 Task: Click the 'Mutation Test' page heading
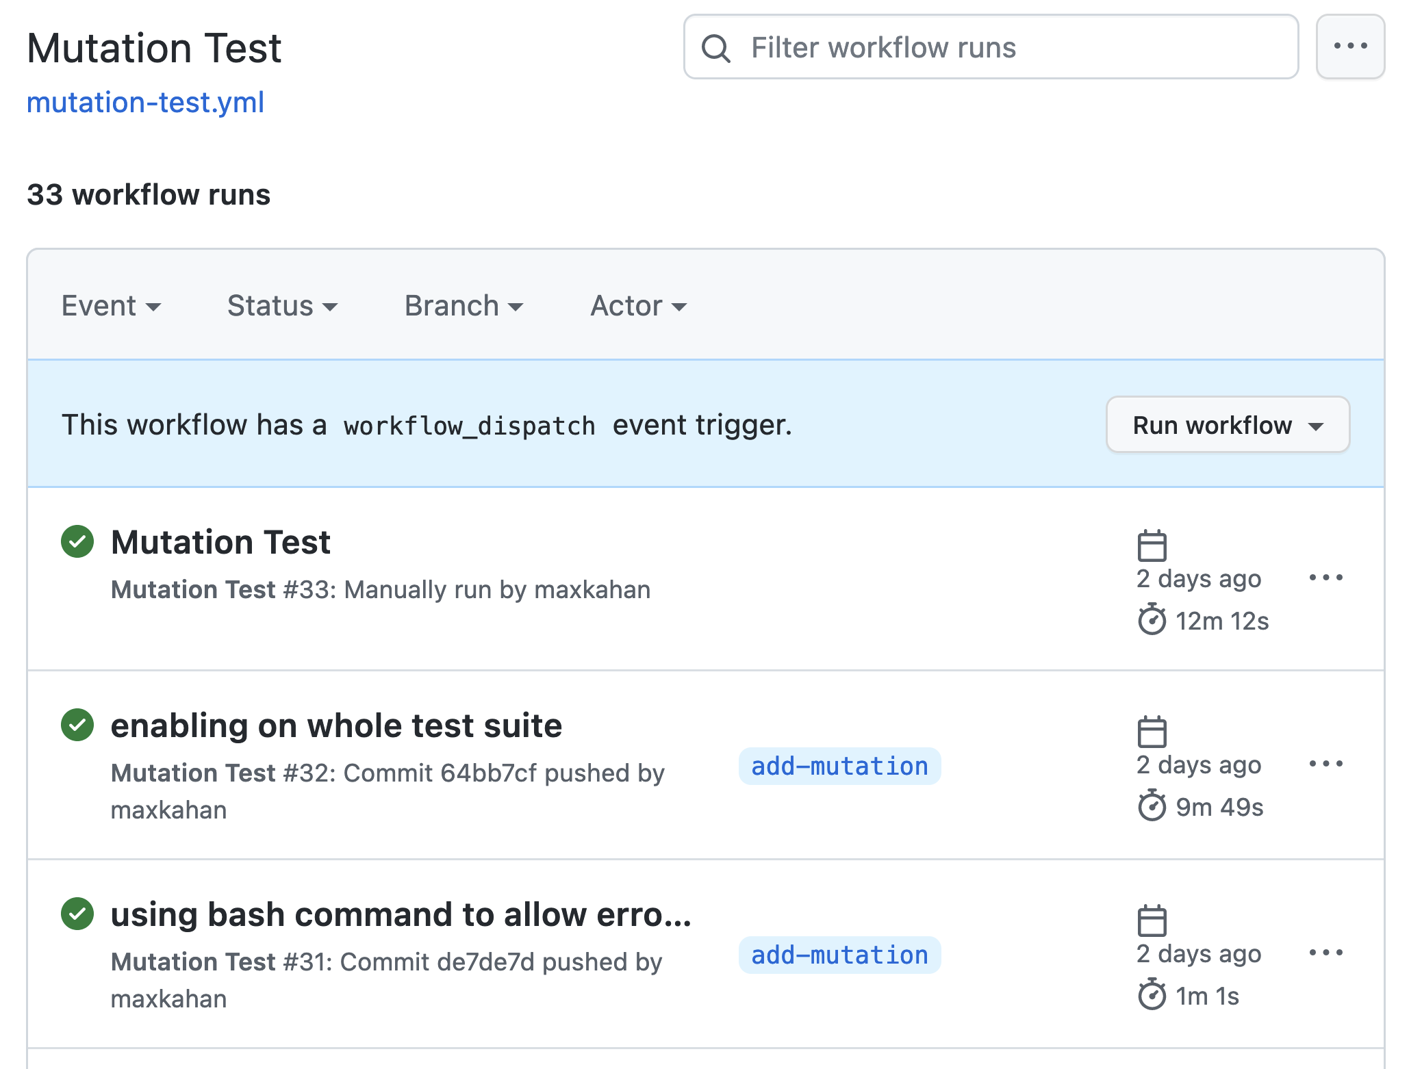pos(154,49)
